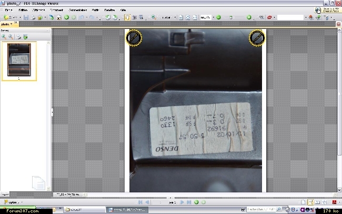Expand the email icon dropdown arrow
Screen dimensions: 342x214
click(x=45, y=17)
